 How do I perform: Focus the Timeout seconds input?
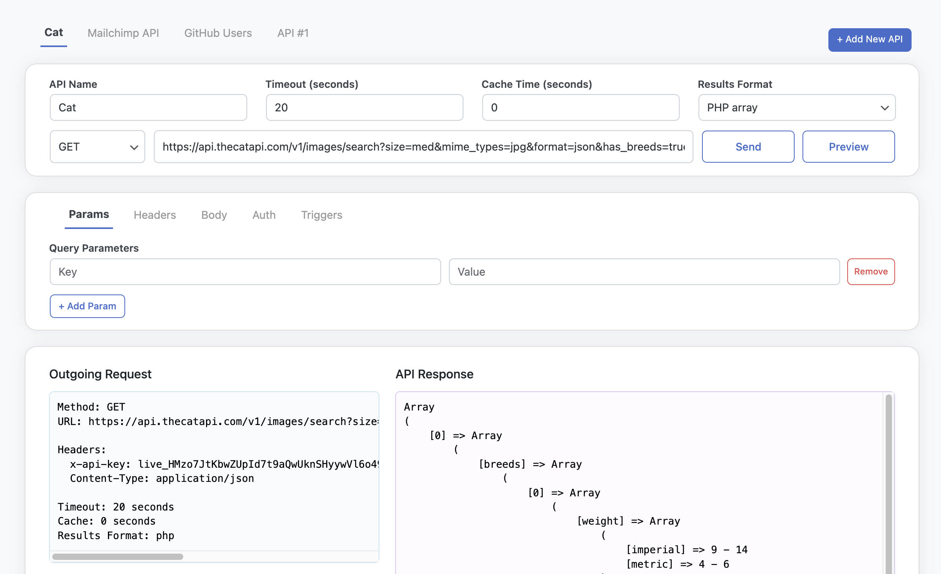pyautogui.click(x=364, y=107)
